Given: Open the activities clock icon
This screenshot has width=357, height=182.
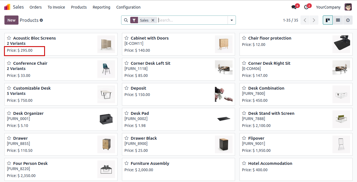Looking at the screenshot, I should [306, 7].
